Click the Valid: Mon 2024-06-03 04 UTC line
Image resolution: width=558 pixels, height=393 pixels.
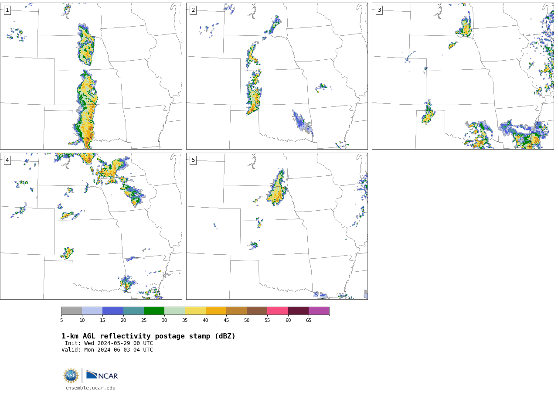pyautogui.click(x=107, y=350)
